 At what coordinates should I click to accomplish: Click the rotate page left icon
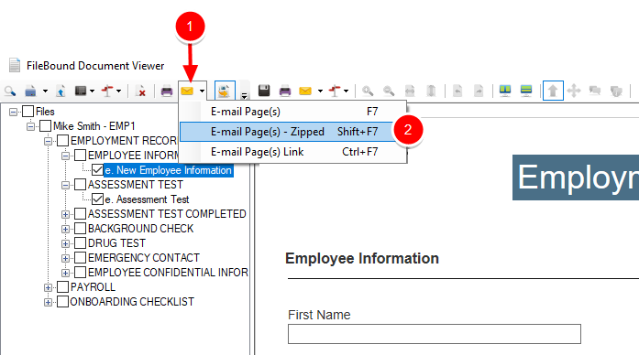coord(457,91)
